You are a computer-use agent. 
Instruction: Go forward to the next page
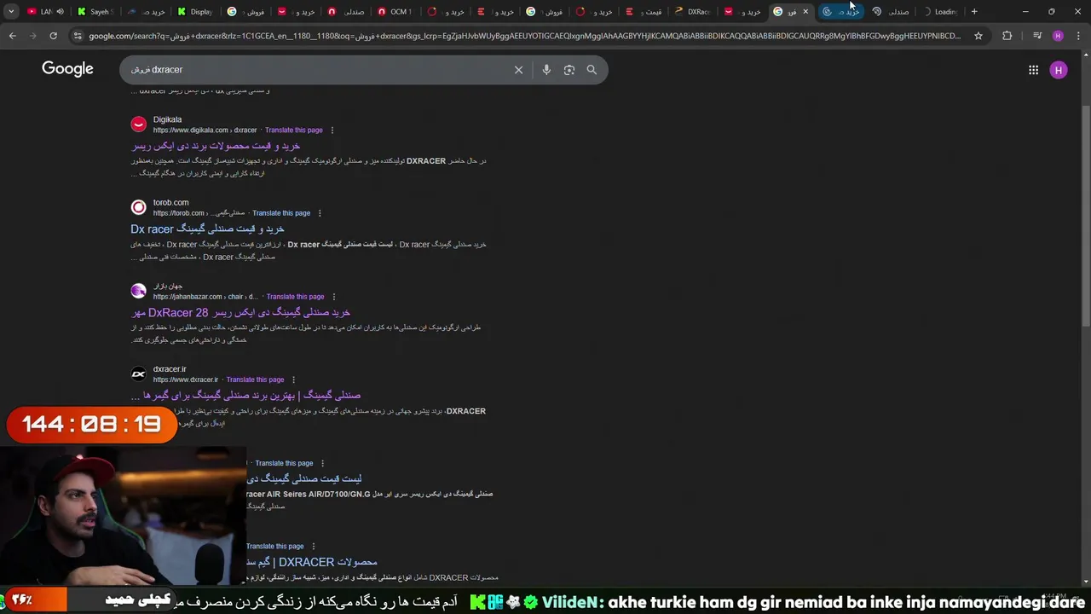coord(32,36)
